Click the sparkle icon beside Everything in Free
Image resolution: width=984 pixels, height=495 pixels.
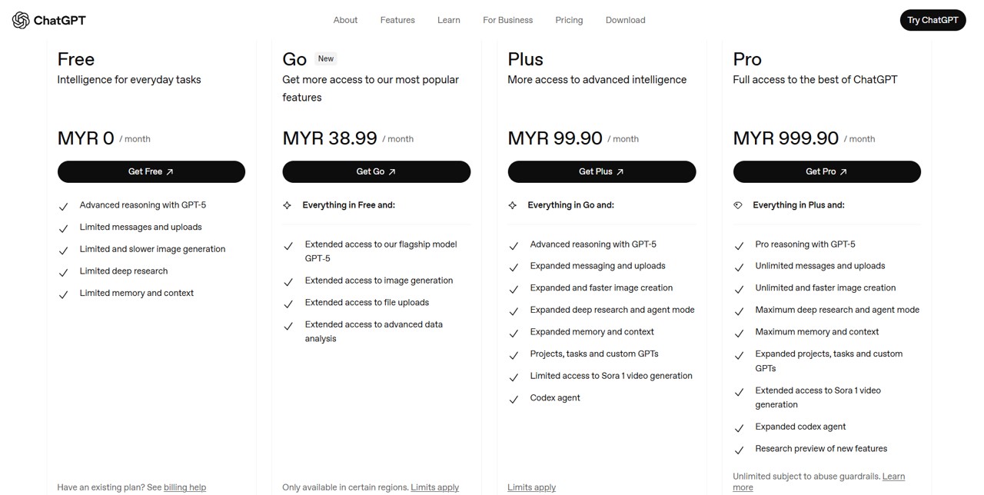(x=288, y=205)
